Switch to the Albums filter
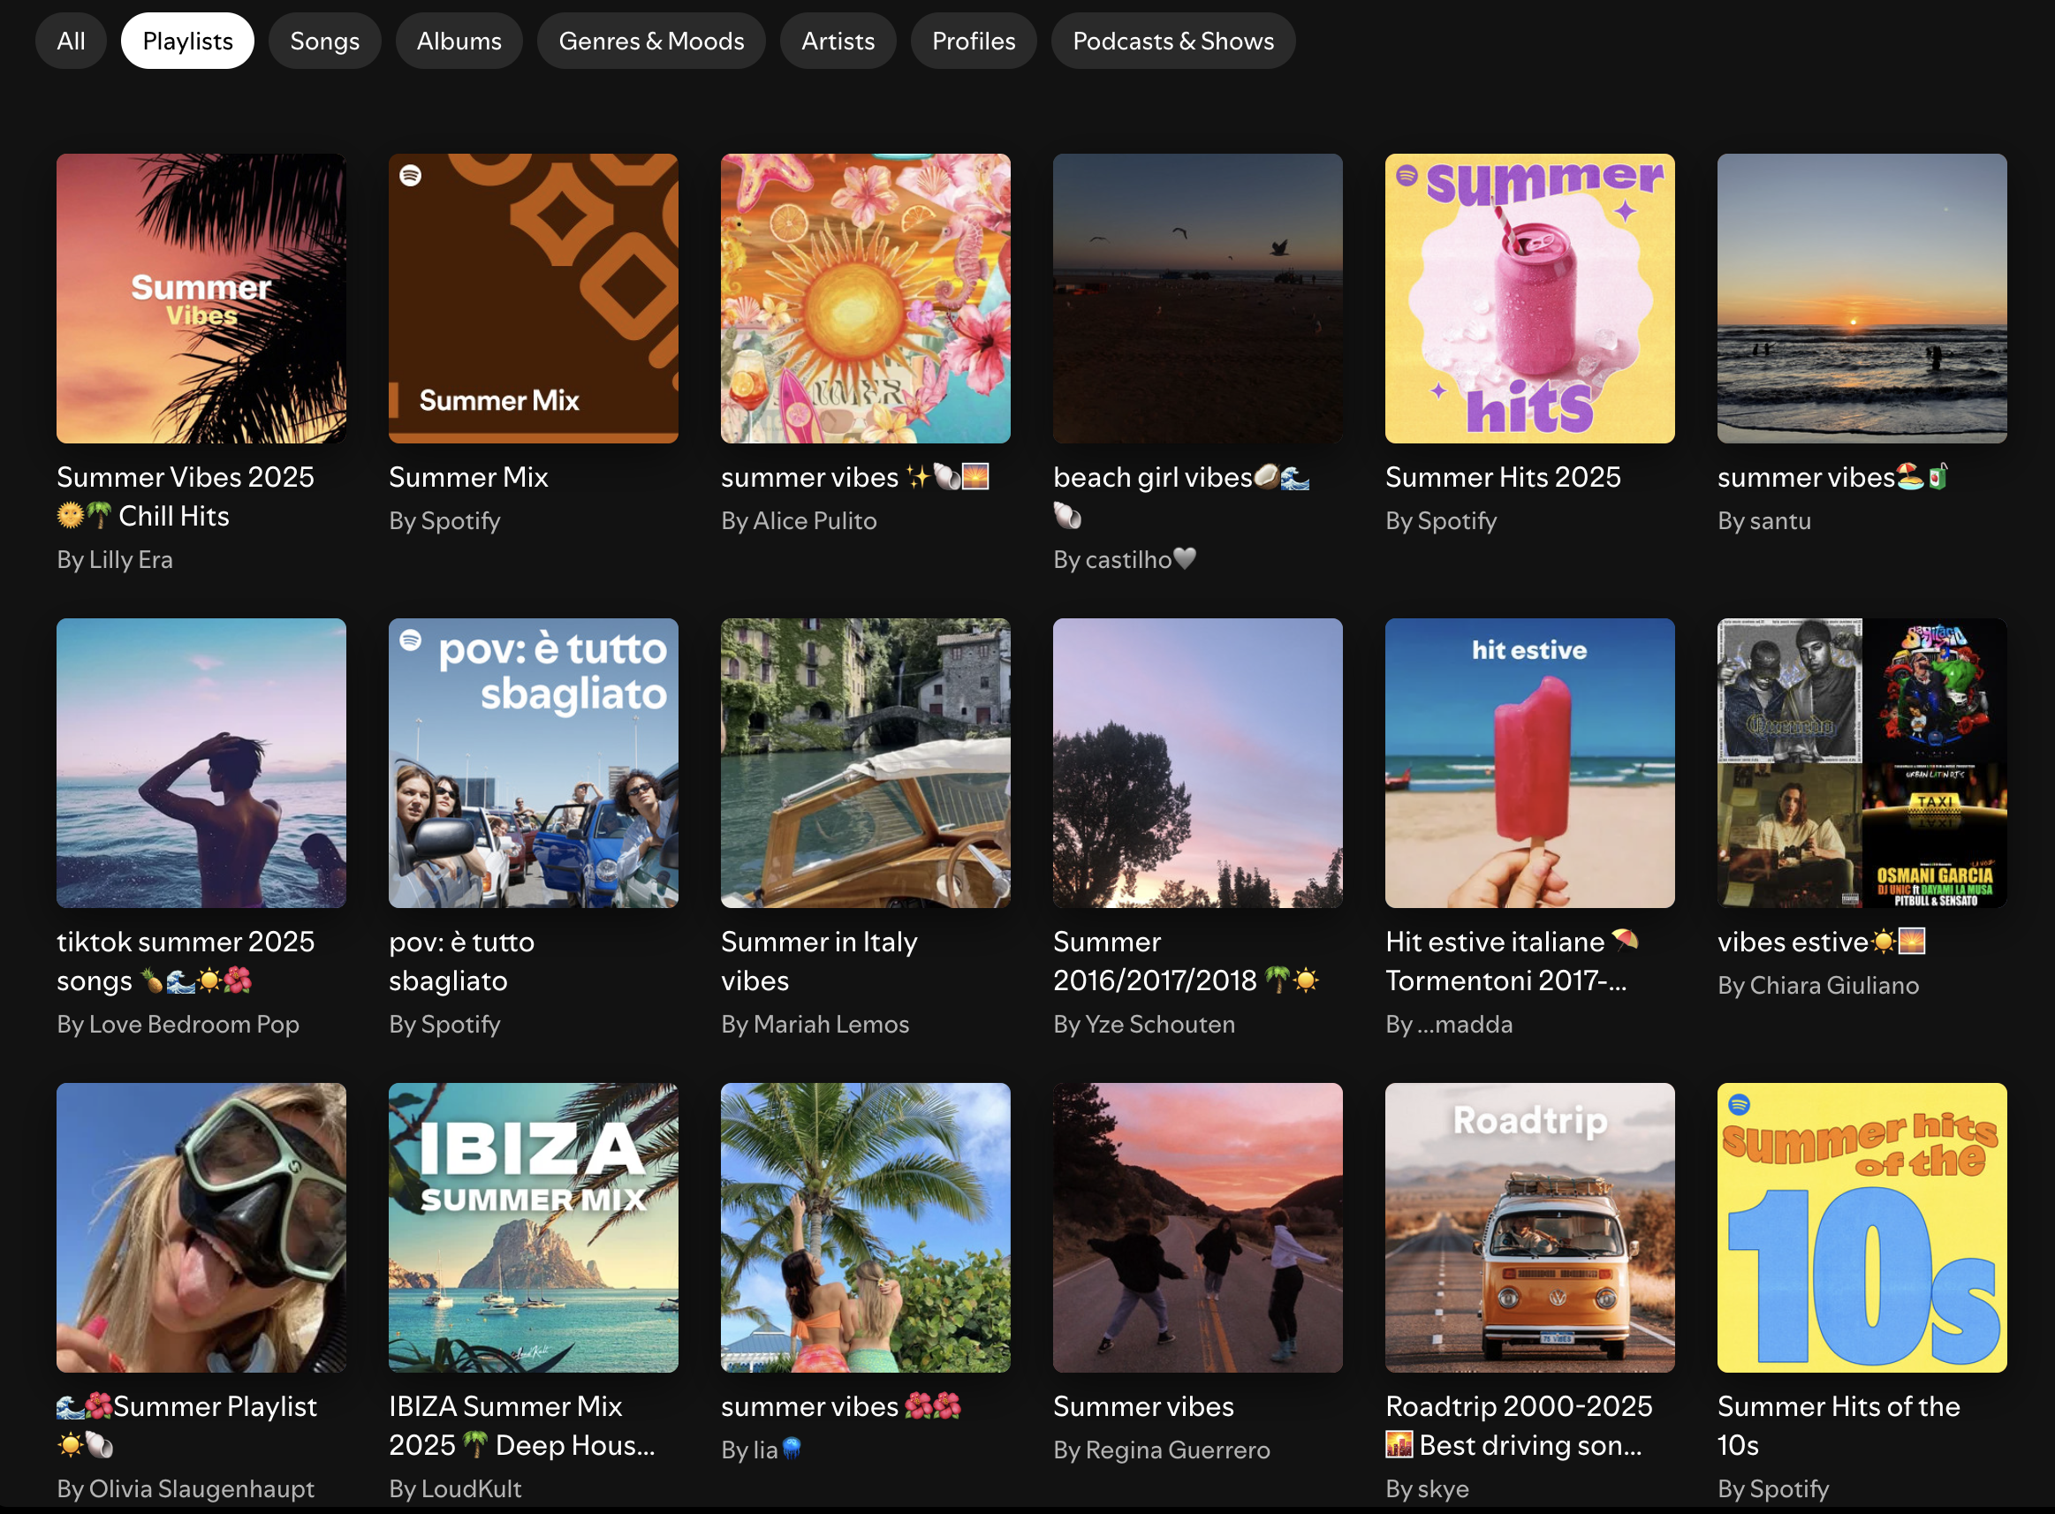Viewport: 2055px width, 1514px height. pyautogui.click(x=459, y=41)
